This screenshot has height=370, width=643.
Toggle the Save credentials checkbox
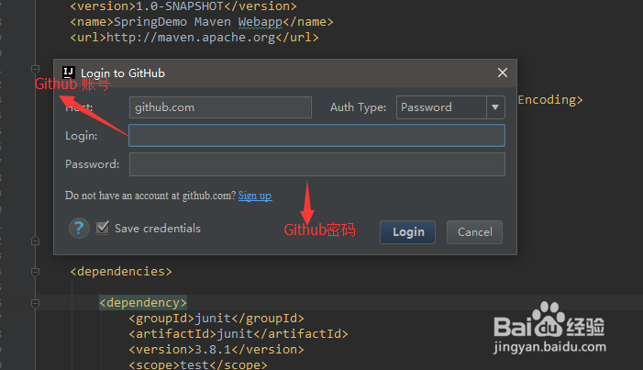point(103,228)
